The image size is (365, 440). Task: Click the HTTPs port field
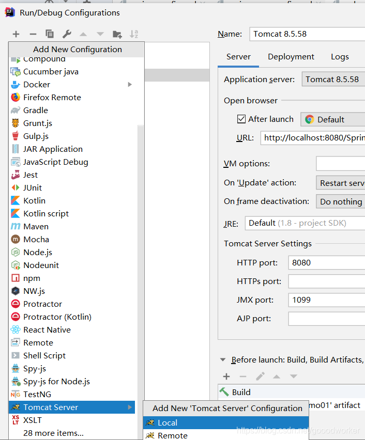point(327,281)
